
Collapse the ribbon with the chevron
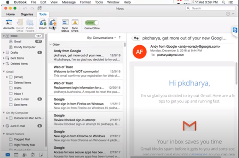pos(233,14)
